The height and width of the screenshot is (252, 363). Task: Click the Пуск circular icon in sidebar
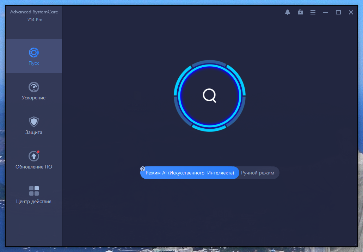[x=34, y=53]
